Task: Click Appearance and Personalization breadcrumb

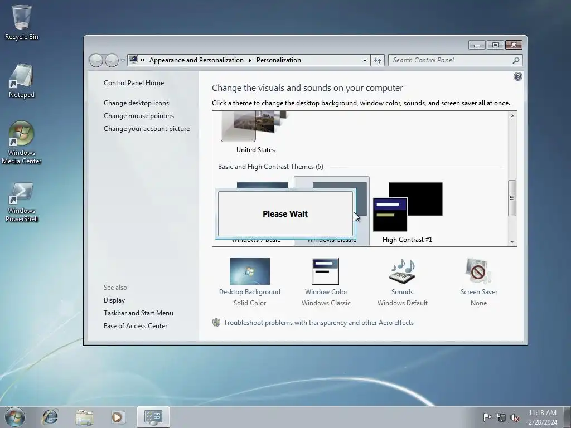Action: [196, 60]
